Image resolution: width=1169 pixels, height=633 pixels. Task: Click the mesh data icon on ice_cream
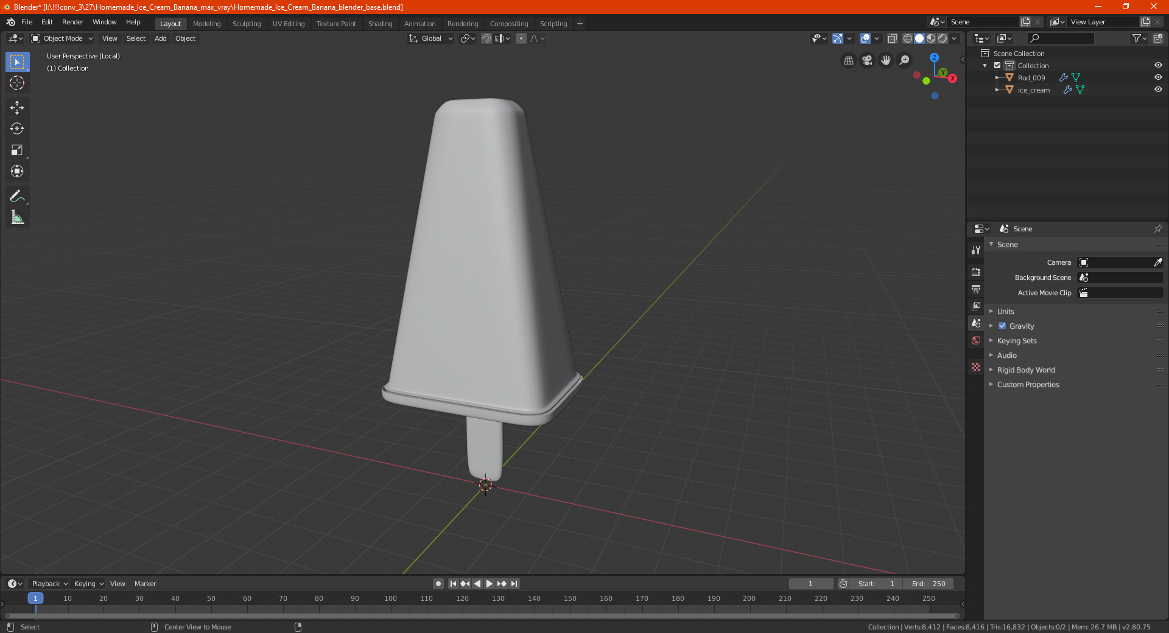point(1080,89)
